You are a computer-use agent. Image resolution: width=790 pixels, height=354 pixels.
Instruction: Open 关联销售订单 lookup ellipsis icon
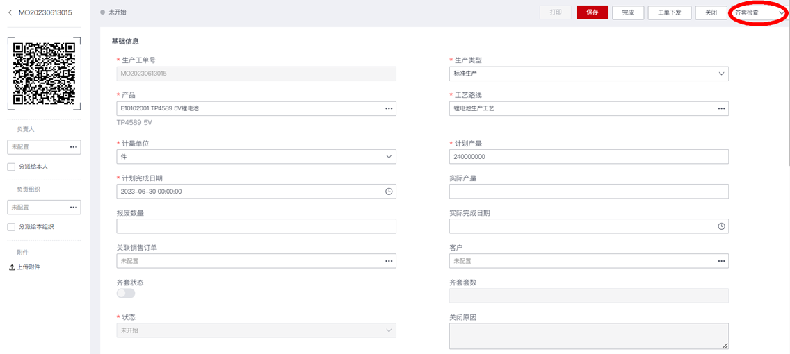click(389, 261)
